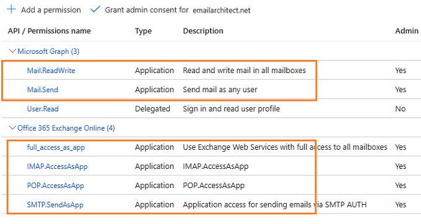Image resolution: width=421 pixels, height=224 pixels.
Task: Select the IMAP.AccessAsApp description cell
Action: 215,166
